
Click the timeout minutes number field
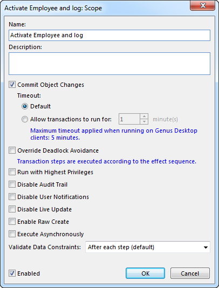click(129, 119)
